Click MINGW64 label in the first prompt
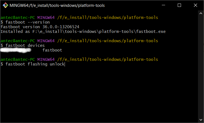Image resolution: width=204 pixels, height=123 pixels. click(x=46, y=18)
